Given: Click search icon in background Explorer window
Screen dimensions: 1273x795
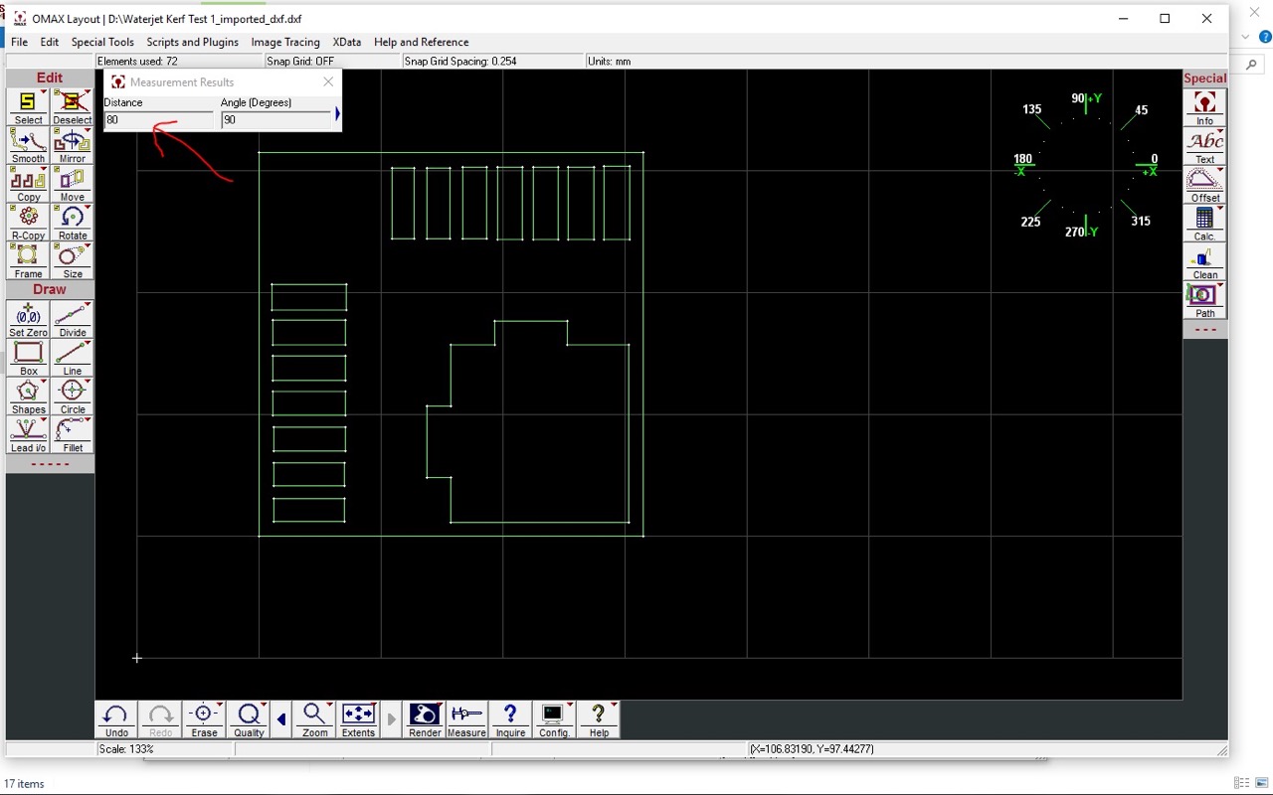Looking at the screenshot, I should 1253,65.
